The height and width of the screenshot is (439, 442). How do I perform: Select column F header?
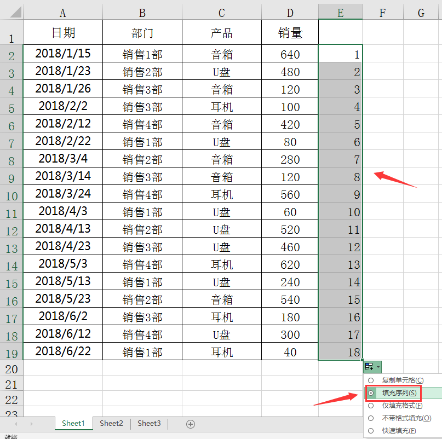pos(382,13)
